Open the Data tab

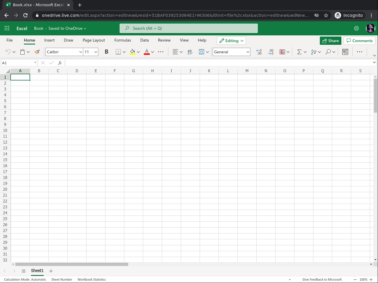click(144, 40)
